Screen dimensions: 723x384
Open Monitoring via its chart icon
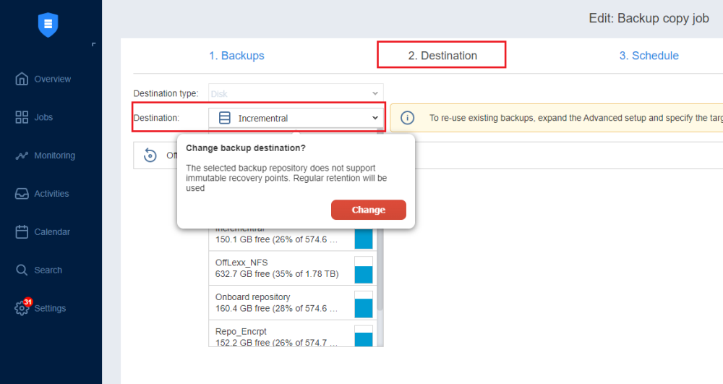pyautogui.click(x=22, y=155)
